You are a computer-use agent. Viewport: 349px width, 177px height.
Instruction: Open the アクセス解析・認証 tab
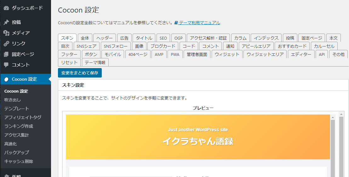coord(208,38)
